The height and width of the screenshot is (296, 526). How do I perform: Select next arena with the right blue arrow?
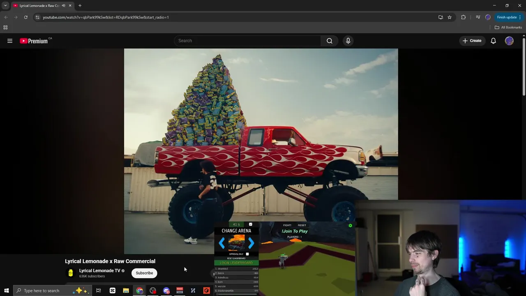click(251, 243)
